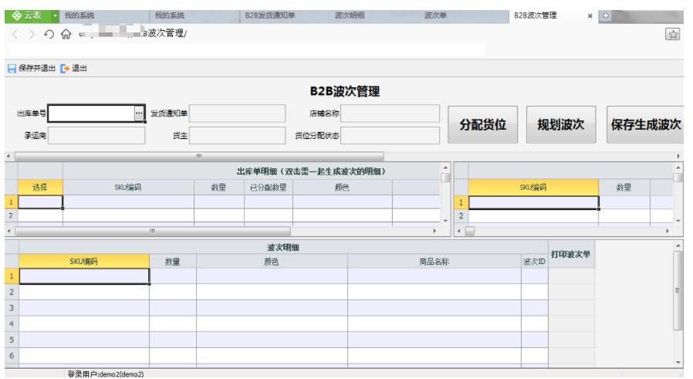Close the B2B波次管理 tab
693x379 pixels.
(590, 16)
